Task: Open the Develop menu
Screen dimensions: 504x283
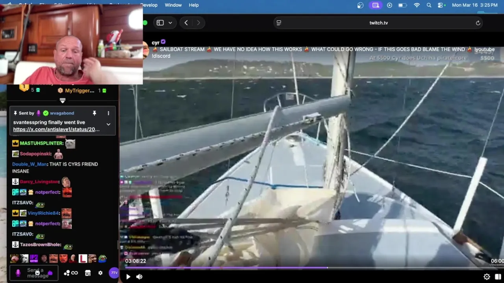Action: coord(149,5)
